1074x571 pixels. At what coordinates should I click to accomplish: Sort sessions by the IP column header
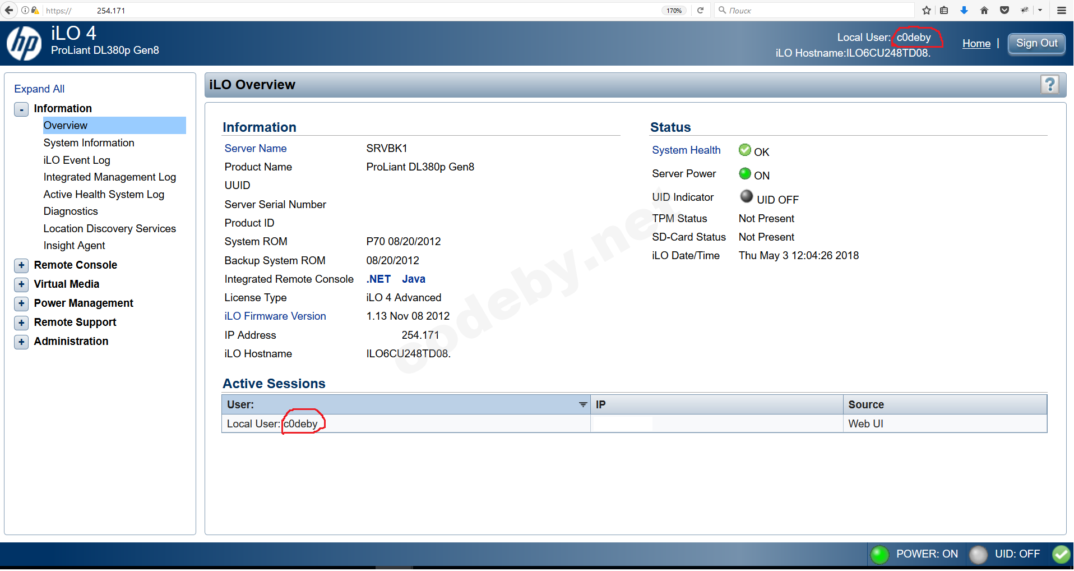(717, 404)
